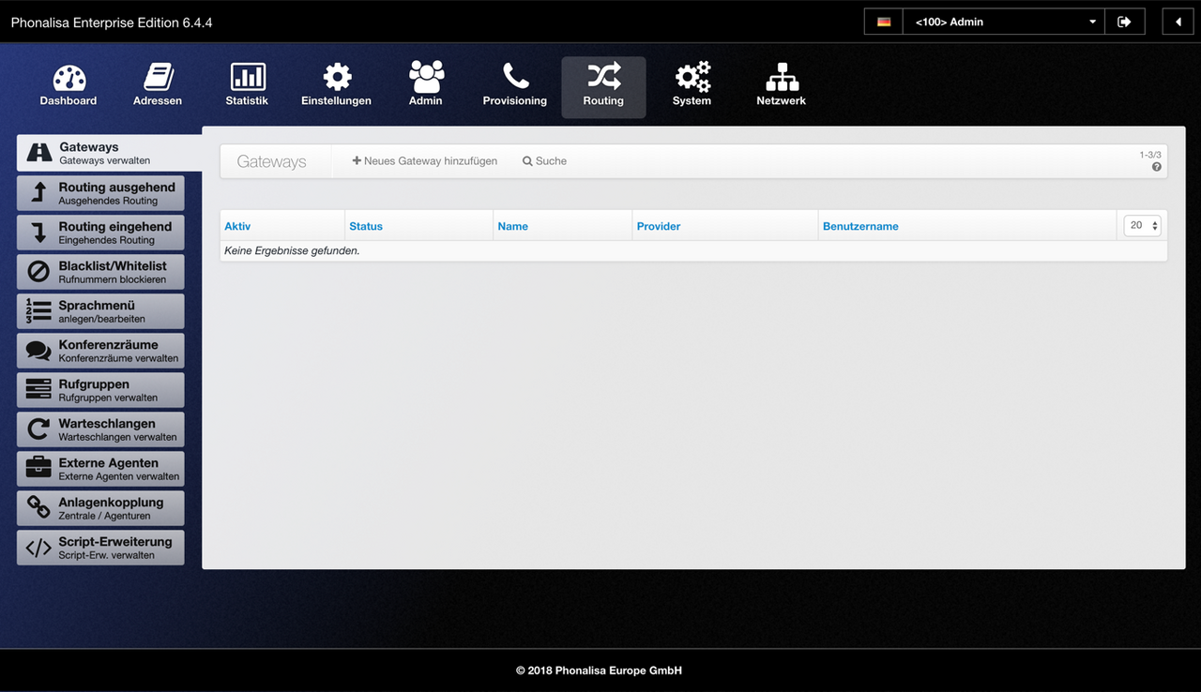Open the 20 rows-per-page selector
Viewport: 1201px width, 692px height.
(1142, 225)
